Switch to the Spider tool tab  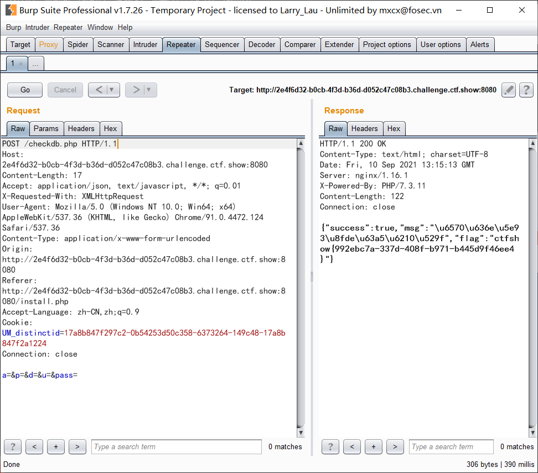78,45
